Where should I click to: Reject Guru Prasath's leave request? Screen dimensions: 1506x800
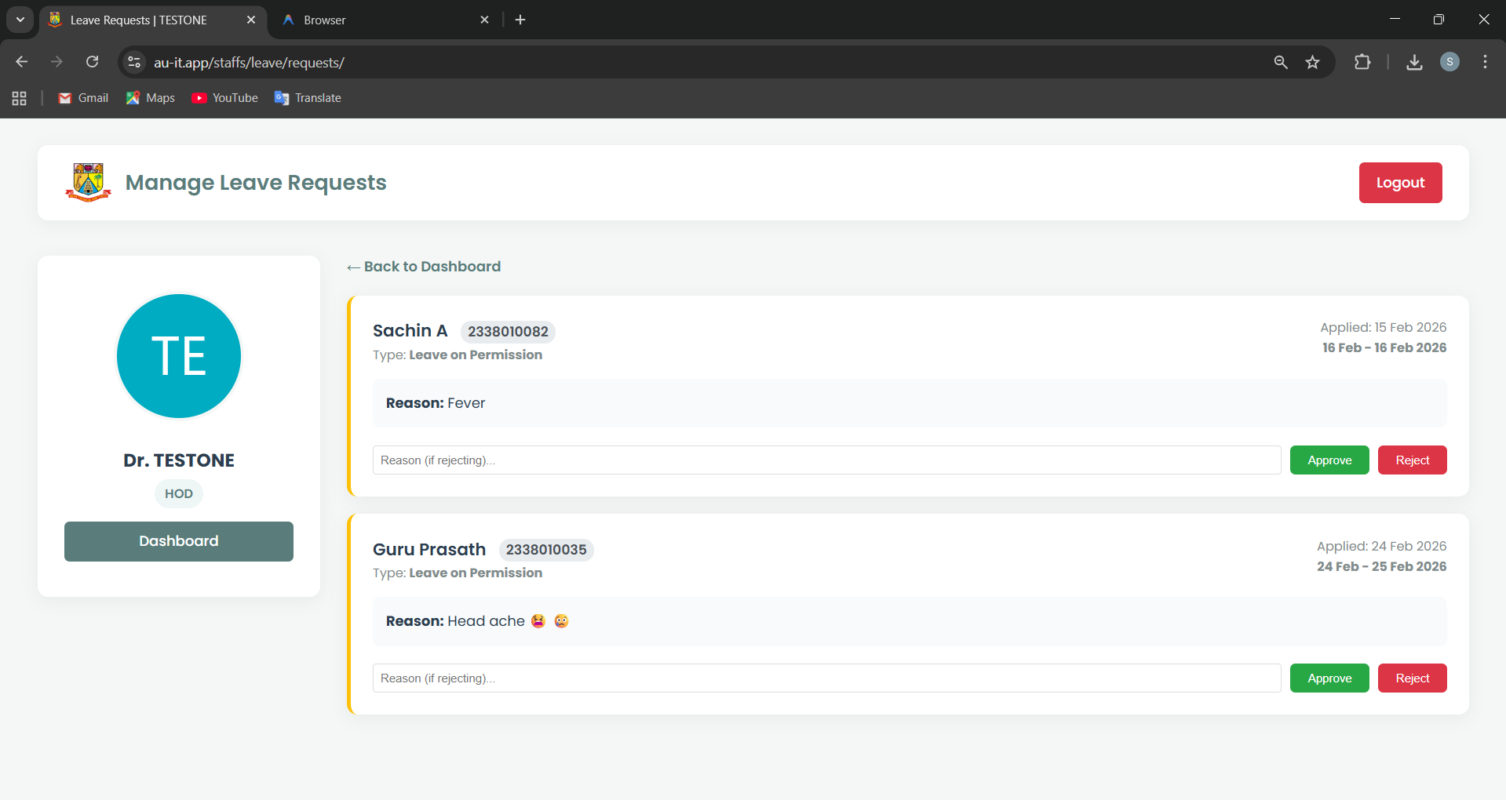(x=1412, y=678)
